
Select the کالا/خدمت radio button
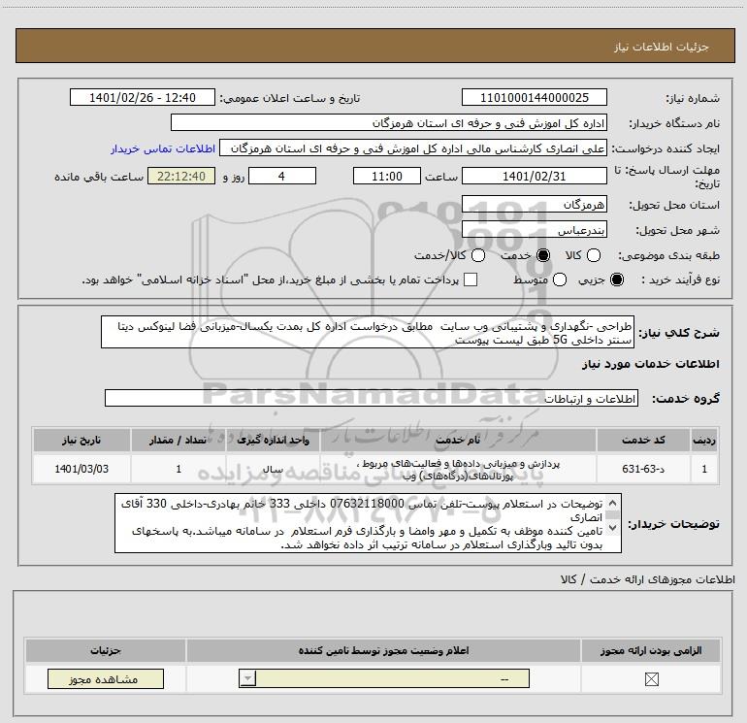coord(478,255)
